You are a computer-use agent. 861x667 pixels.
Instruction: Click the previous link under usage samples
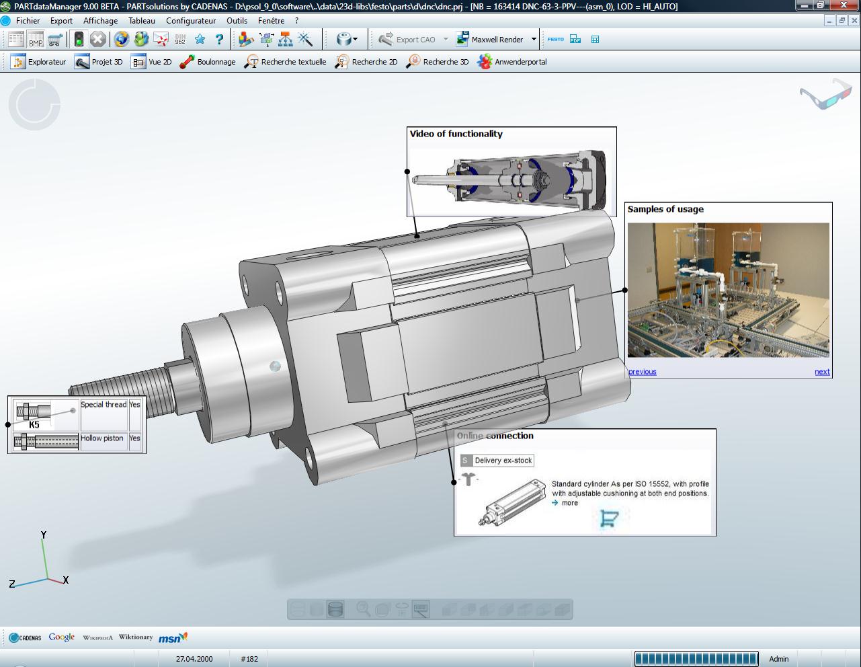(x=643, y=372)
